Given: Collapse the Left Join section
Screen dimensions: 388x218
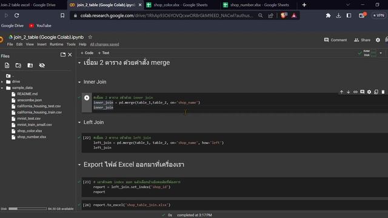Looking at the screenshot, I should point(79,122).
